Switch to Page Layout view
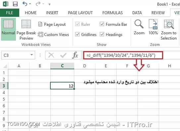 (52, 24)
